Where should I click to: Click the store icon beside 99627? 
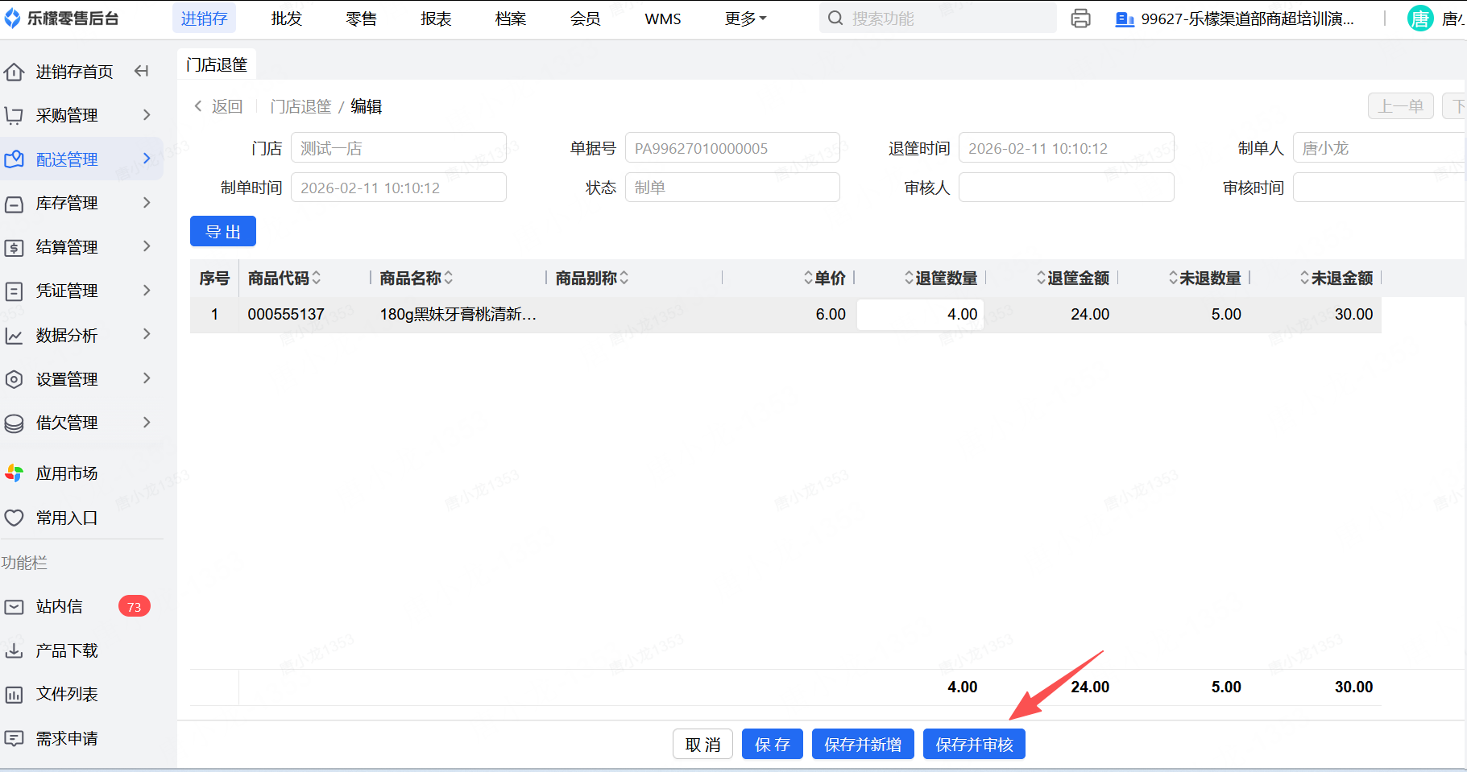coord(1125,19)
